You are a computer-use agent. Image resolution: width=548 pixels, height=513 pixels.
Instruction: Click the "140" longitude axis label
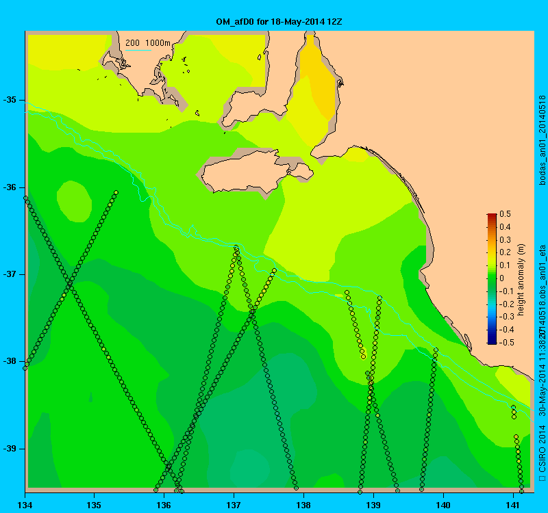tap(443, 505)
